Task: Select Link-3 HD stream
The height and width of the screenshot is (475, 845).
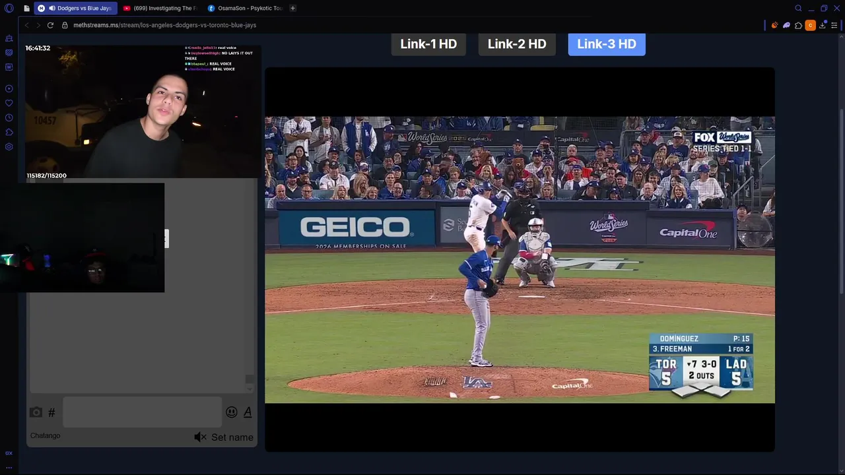Action: pos(607,44)
